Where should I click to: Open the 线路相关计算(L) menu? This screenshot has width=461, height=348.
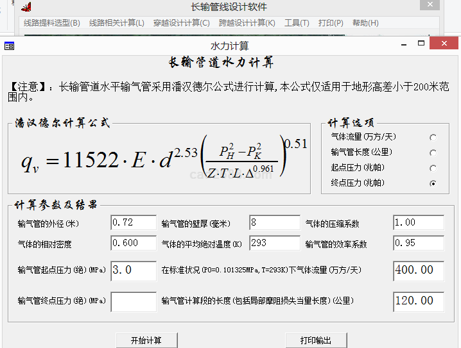[116, 23]
